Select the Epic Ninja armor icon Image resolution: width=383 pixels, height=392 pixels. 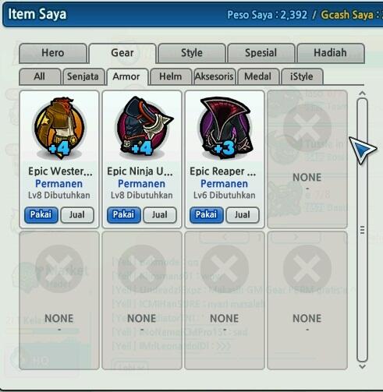(144, 128)
